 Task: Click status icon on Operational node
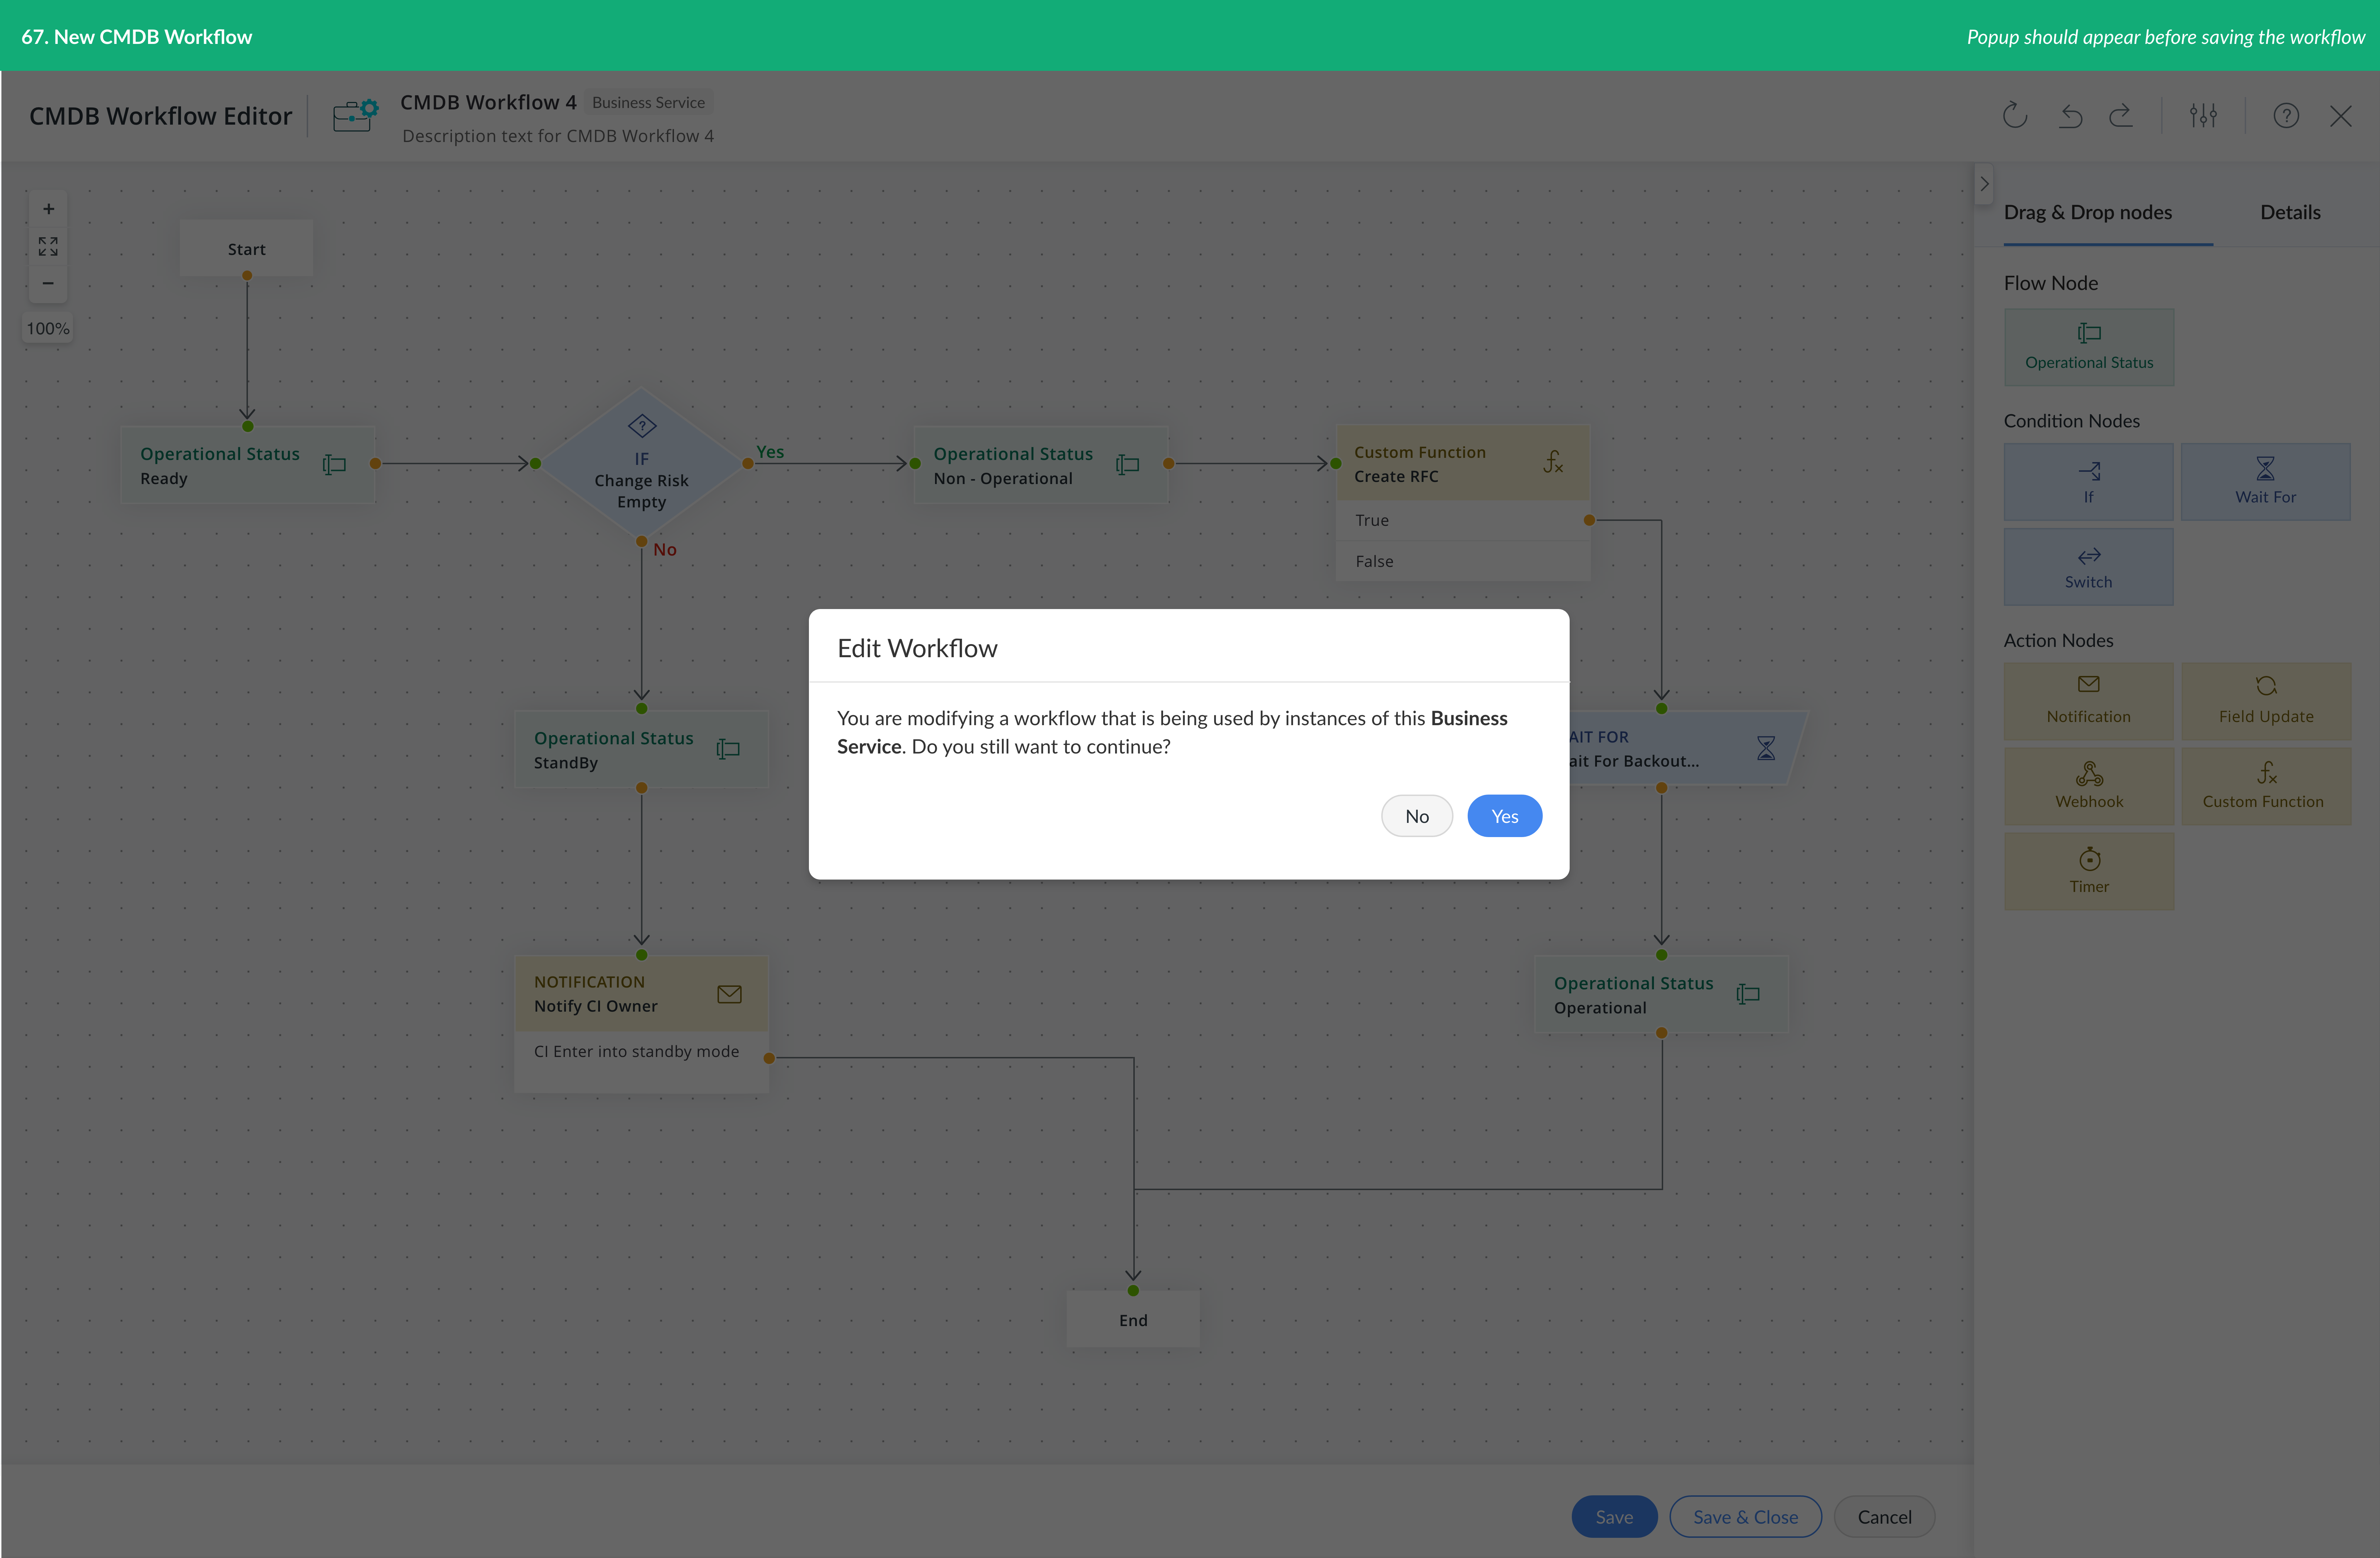tap(1748, 994)
